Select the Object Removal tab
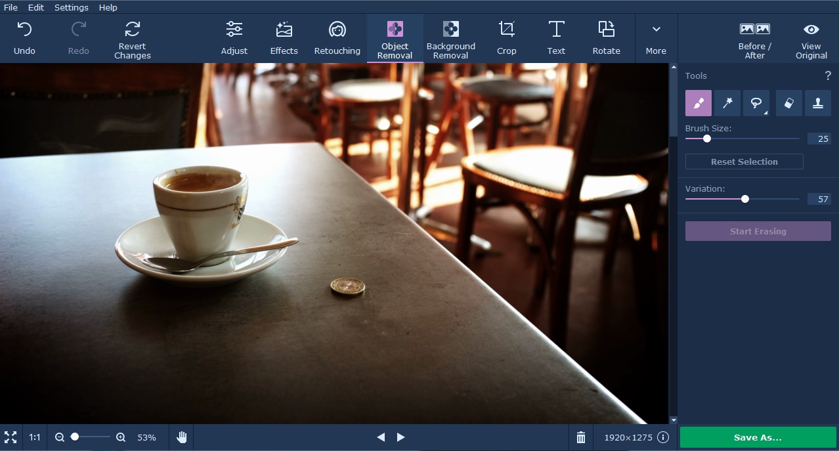The width and height of the screenshot is (839, 451). pos(395,39)
